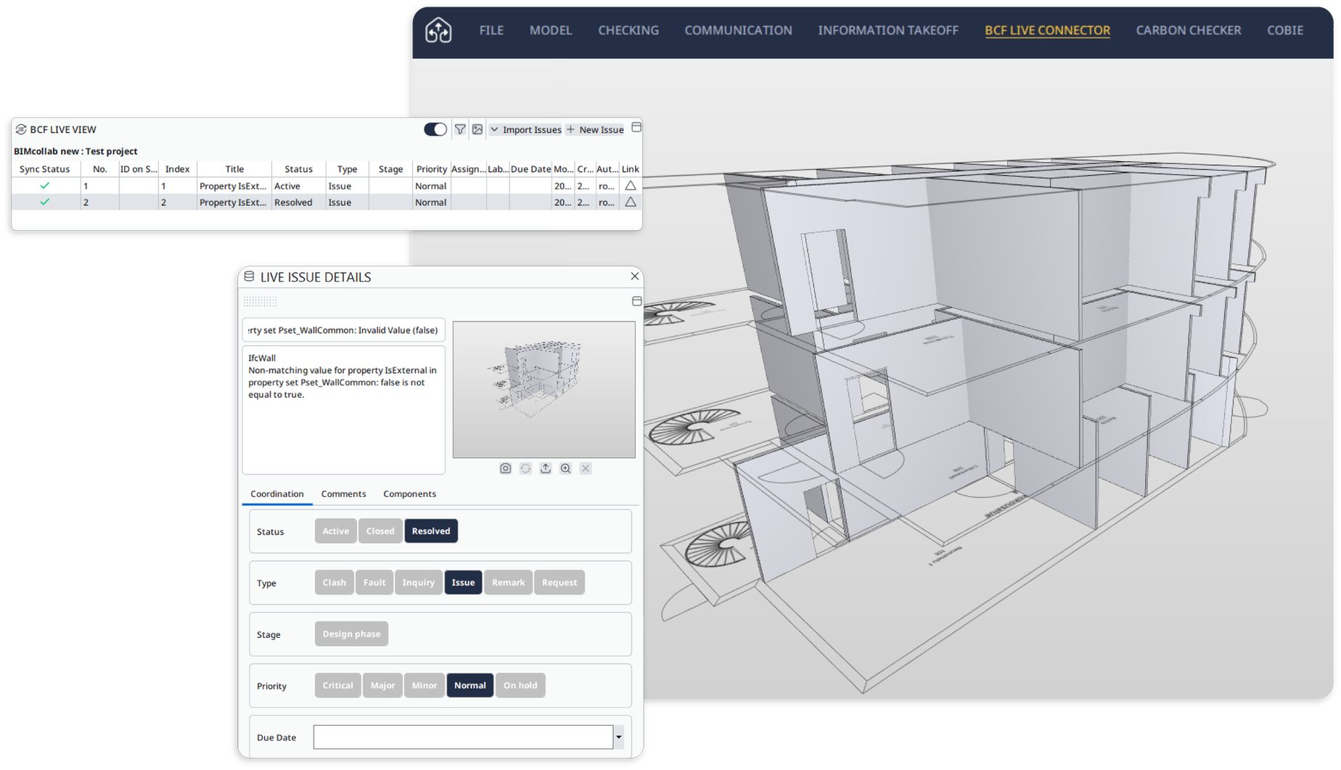Expand the Due Date dropdown arrow
This screenshot has height=770, width=1341.
(618, 737)
